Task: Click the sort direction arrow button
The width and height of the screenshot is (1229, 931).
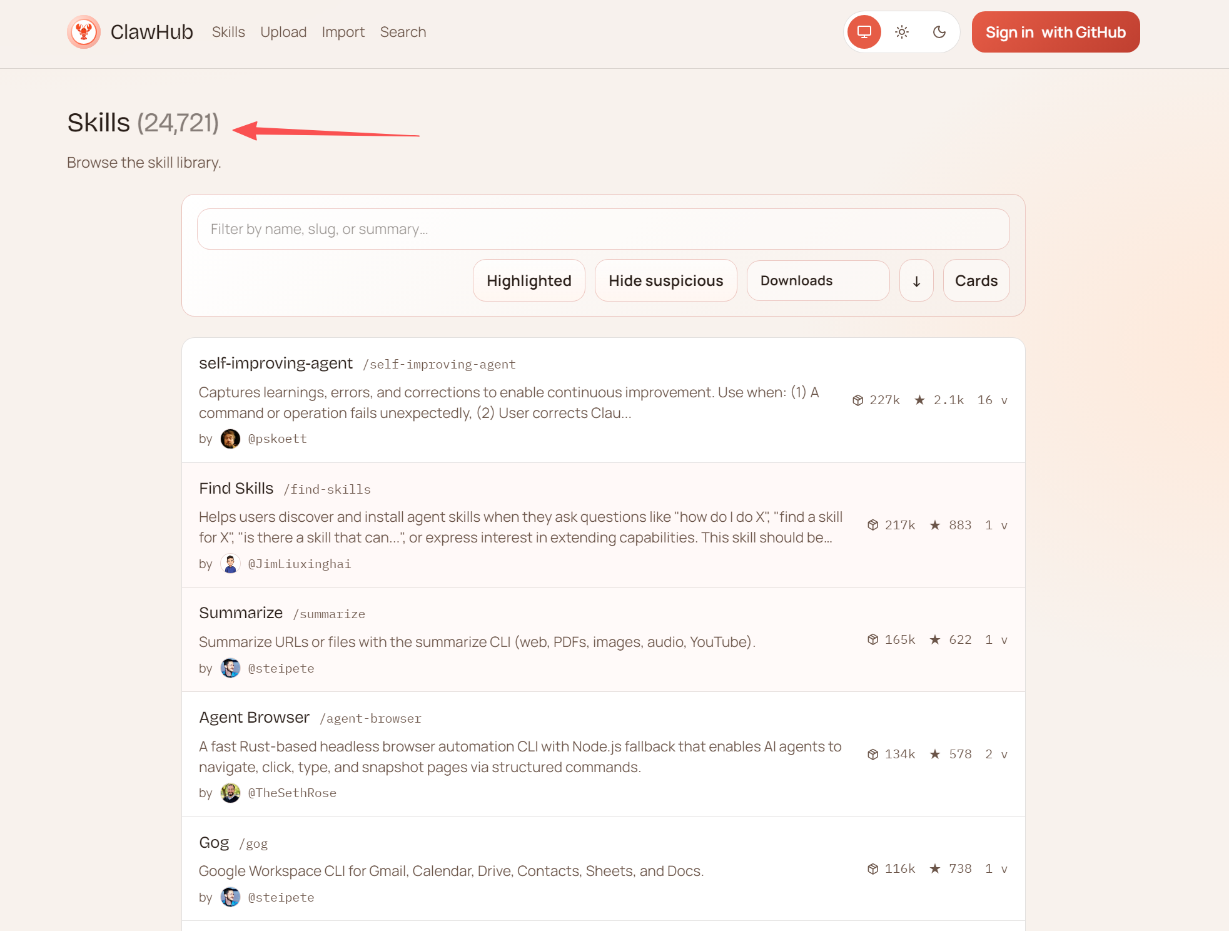Action: tap(916, 281)
